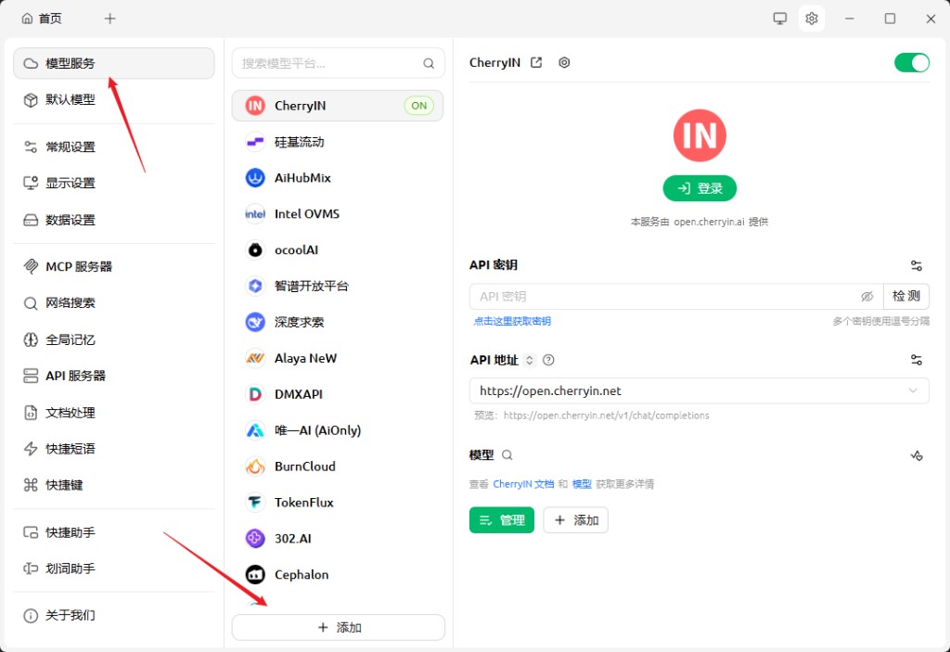
Task: Click the green 登录 button
Action: click(700, 188)
